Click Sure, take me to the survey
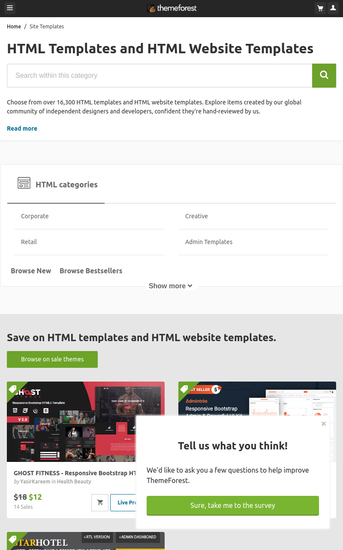 pyautogui.click(x=233, y=505)
